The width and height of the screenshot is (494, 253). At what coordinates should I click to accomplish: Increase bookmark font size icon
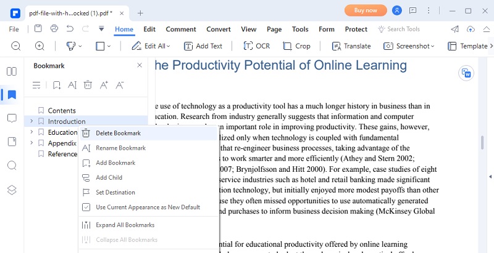click(104, 85)
